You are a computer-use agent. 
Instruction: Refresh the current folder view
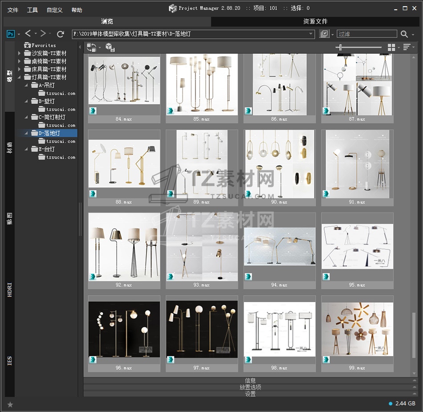coord(61,34)
